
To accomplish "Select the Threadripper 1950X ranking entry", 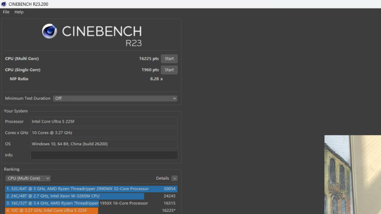I will (x=91, y=203).
